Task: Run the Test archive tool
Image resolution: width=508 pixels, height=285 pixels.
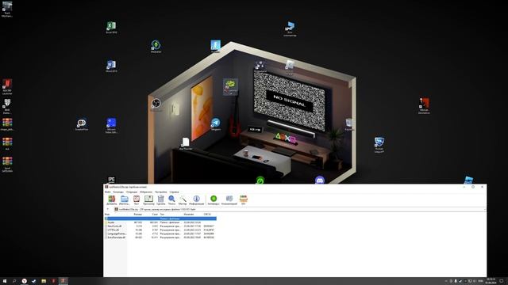Action: point(137,200)
